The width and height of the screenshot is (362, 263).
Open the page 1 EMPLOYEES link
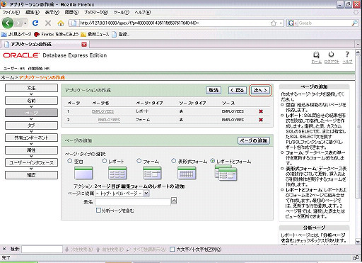[103, 111]
